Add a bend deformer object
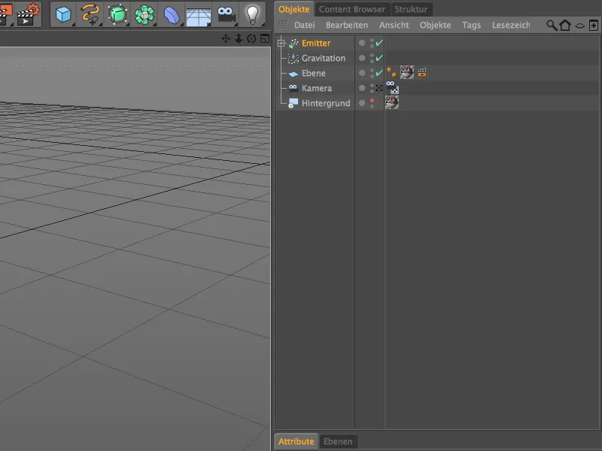Viewport: 602px width, 451px height. 171,13
